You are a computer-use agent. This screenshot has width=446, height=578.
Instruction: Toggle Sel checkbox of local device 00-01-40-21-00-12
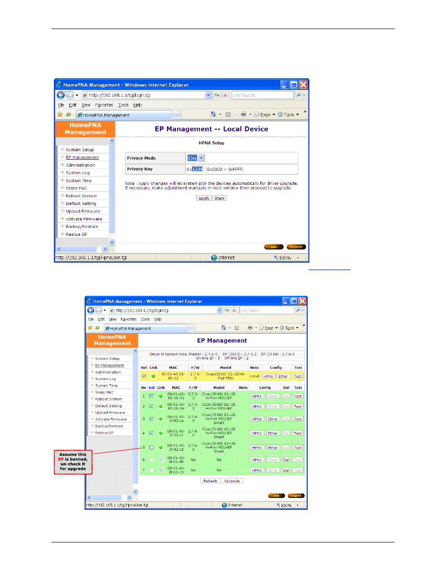click(x=144, y=376)
